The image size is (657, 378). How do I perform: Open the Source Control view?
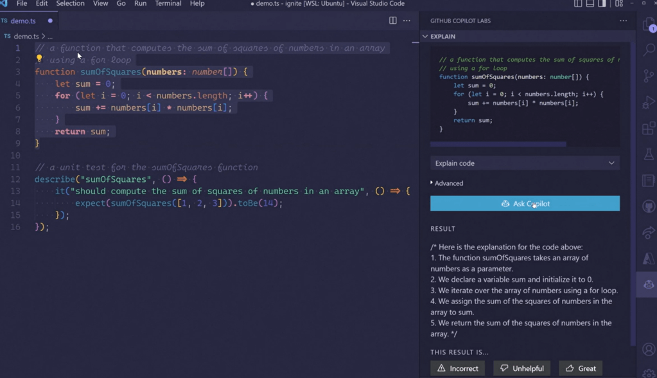[649, 76]
